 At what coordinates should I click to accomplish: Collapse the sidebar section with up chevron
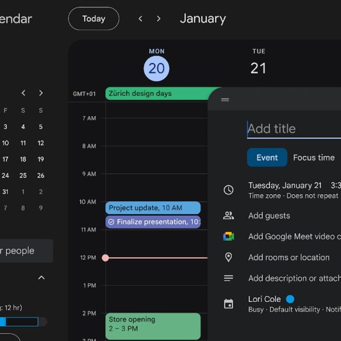coord(41,277)
